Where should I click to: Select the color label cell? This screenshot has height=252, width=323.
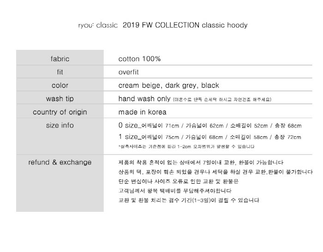[60, 85]
